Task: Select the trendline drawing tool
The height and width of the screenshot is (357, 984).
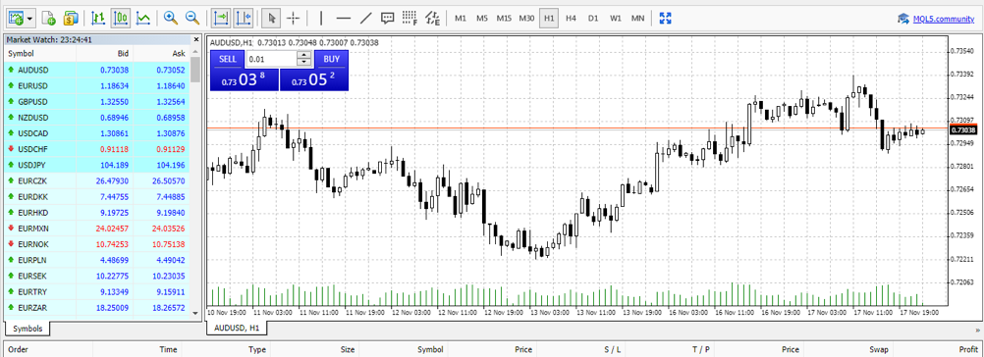Action: tap(365, 19)
